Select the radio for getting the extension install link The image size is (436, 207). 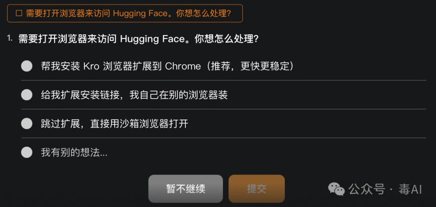[x=27, y=95]
